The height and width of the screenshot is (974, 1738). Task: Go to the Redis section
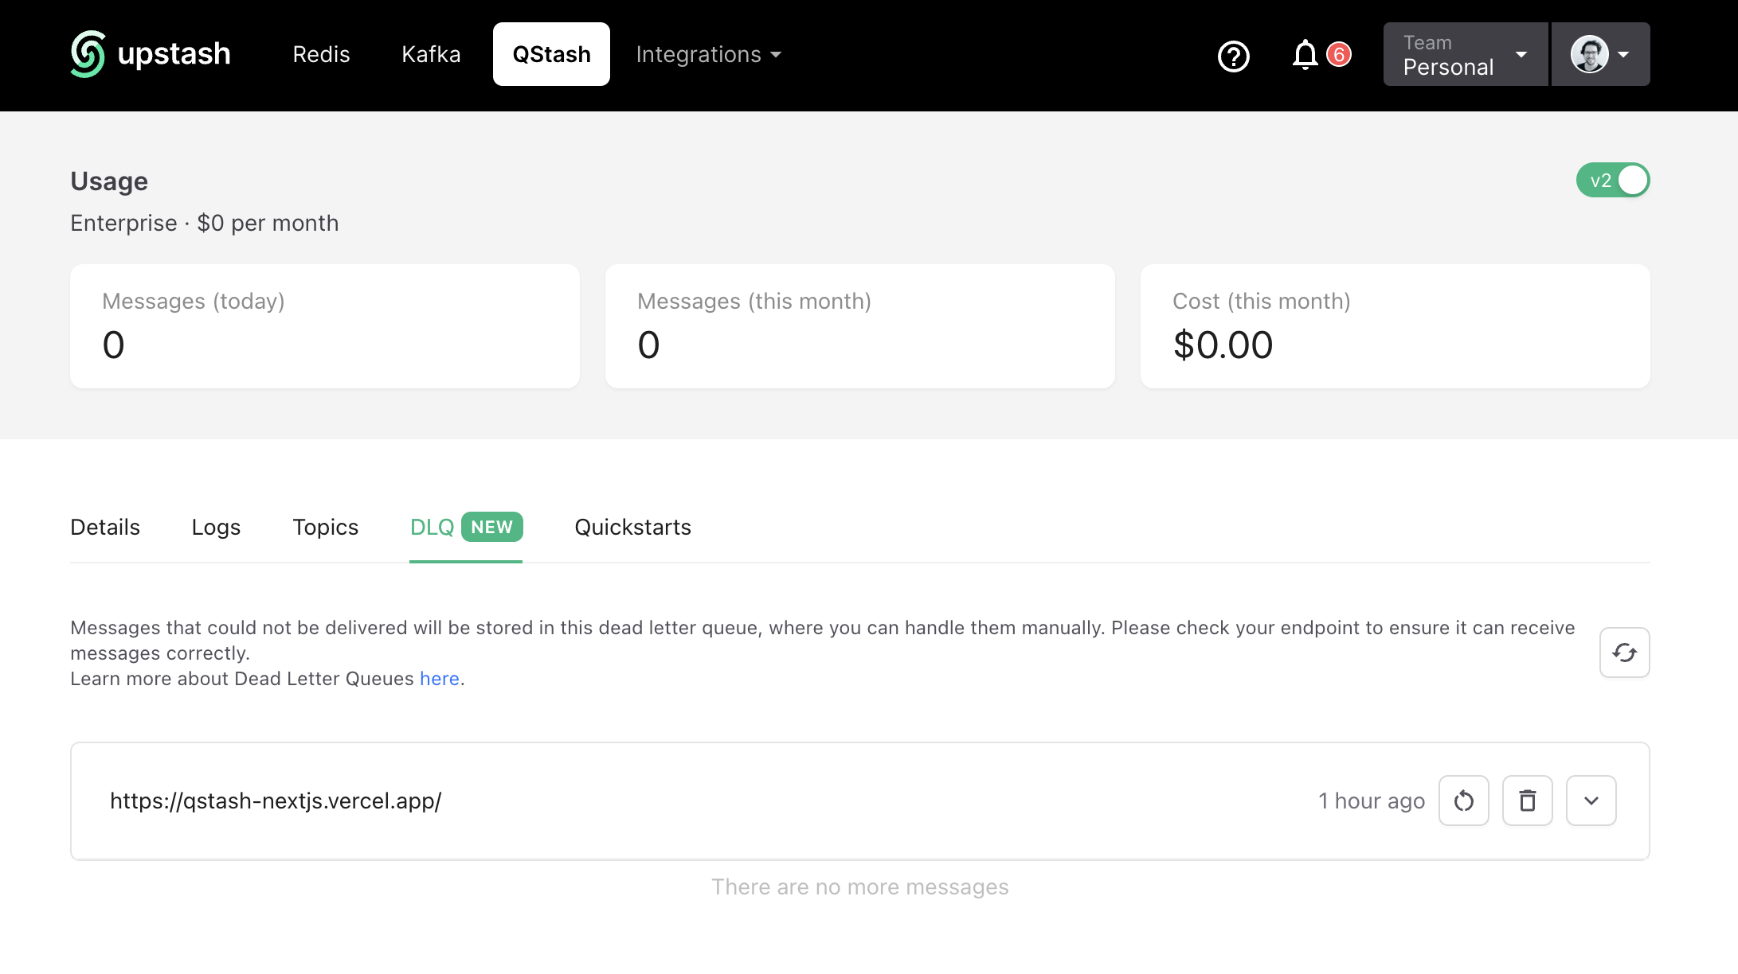(x=321, y=54)
